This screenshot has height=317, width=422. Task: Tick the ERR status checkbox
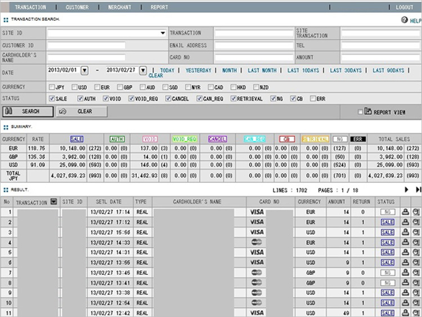[313, 99]
